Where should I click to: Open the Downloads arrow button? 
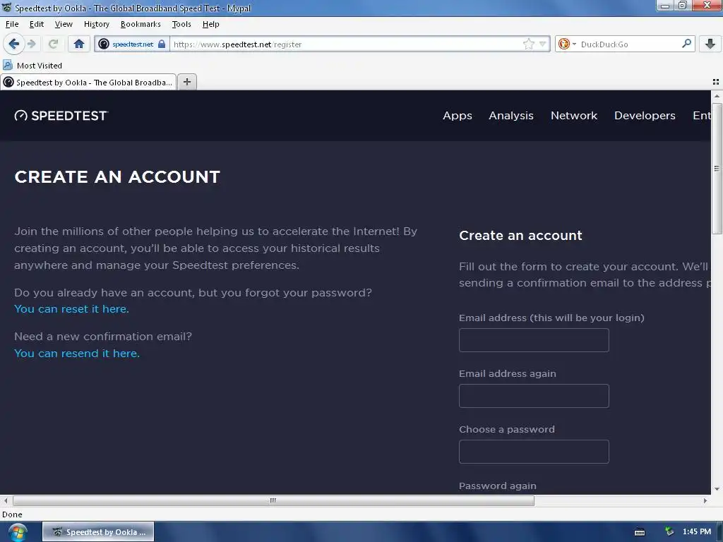[x=710, y=44]
